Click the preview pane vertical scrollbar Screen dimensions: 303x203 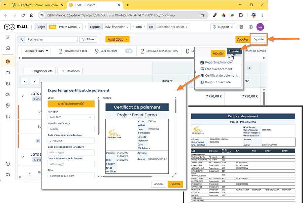175,106
